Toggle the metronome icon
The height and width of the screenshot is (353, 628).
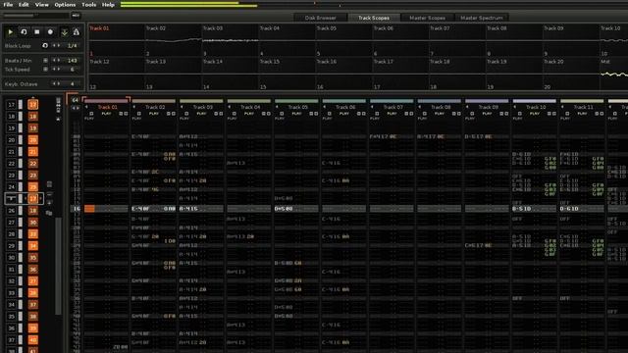[77, 32]
